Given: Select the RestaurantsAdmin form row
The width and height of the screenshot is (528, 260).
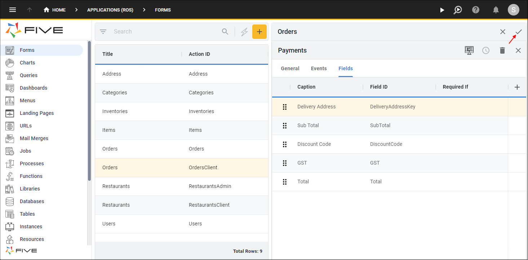Looking at the screenshot, I should (182, 186).
